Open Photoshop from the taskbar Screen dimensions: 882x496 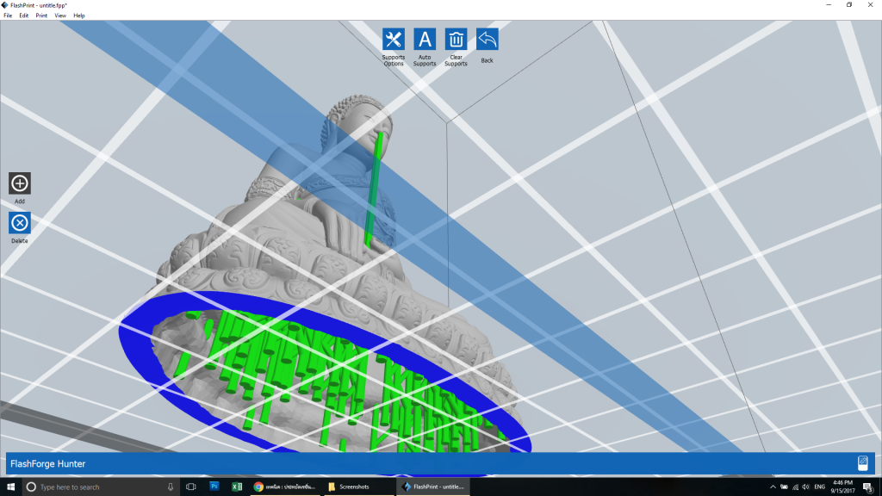[x=214, y=487]
